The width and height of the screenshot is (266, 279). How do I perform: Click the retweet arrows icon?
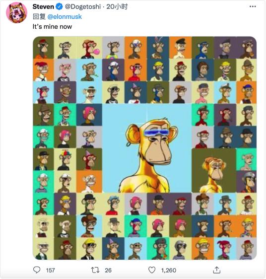tap(95, 270)
